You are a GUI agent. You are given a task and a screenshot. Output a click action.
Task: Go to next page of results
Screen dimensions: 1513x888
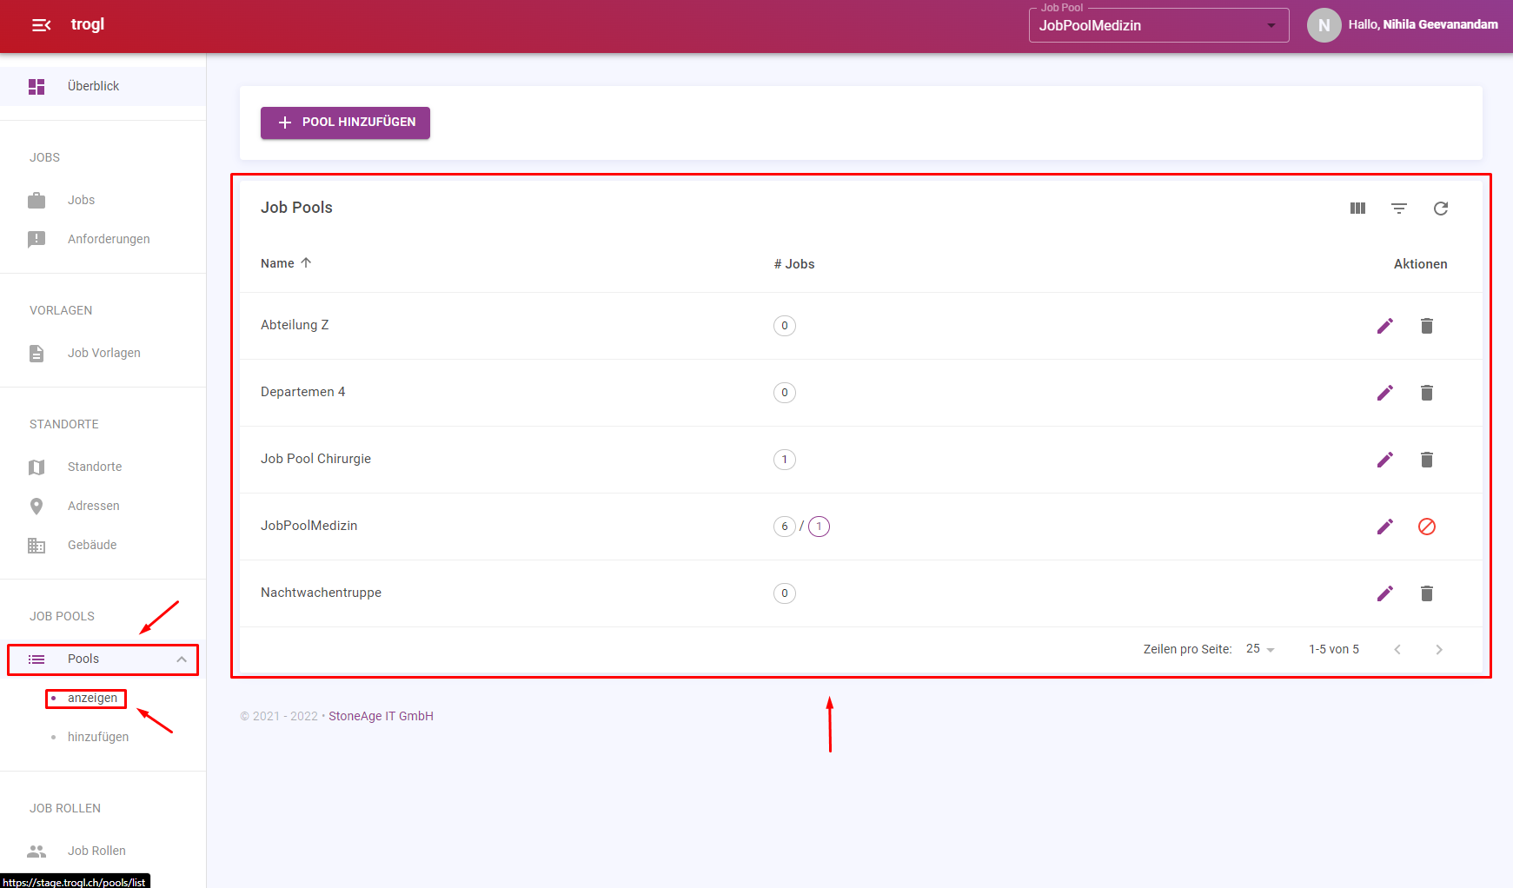1439,650
